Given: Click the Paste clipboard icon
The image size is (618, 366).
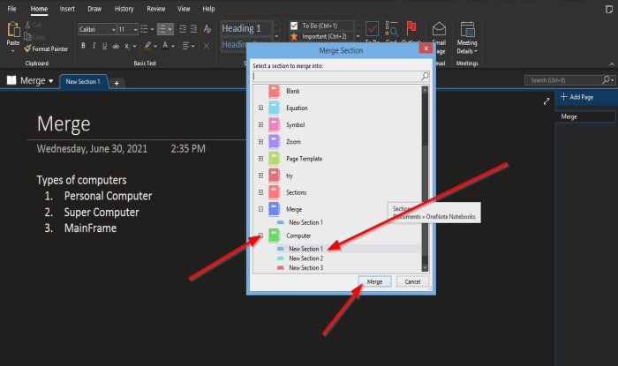Looking at the screenshot, I should pos(13,29).
